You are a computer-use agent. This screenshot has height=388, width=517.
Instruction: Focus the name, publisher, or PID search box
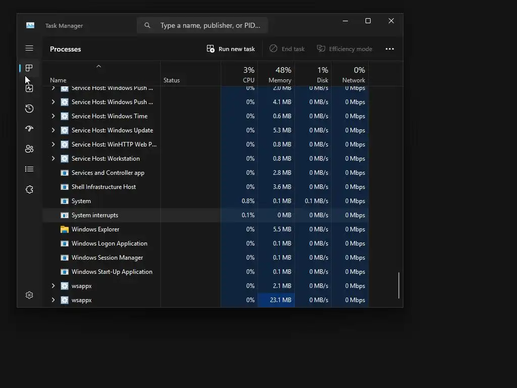[x=202, y=25]
